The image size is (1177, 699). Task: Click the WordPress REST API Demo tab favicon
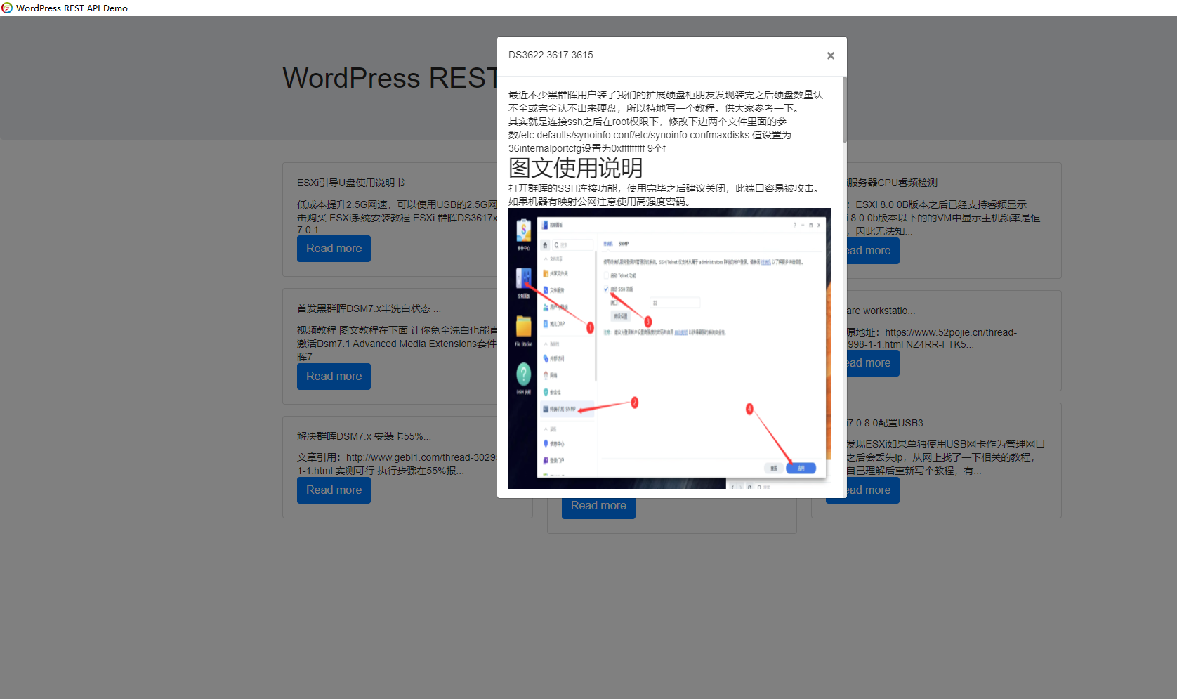(7, 8)
